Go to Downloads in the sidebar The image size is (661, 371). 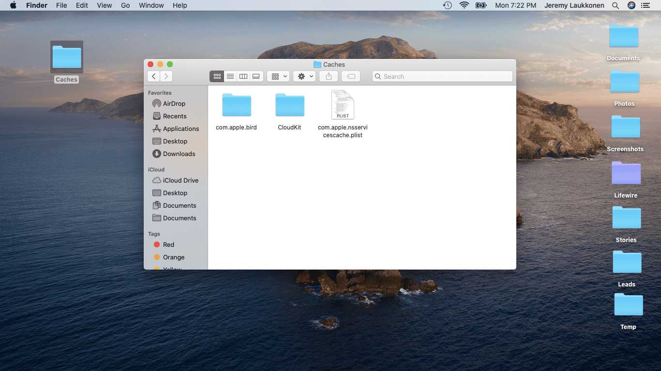[179, 154]
